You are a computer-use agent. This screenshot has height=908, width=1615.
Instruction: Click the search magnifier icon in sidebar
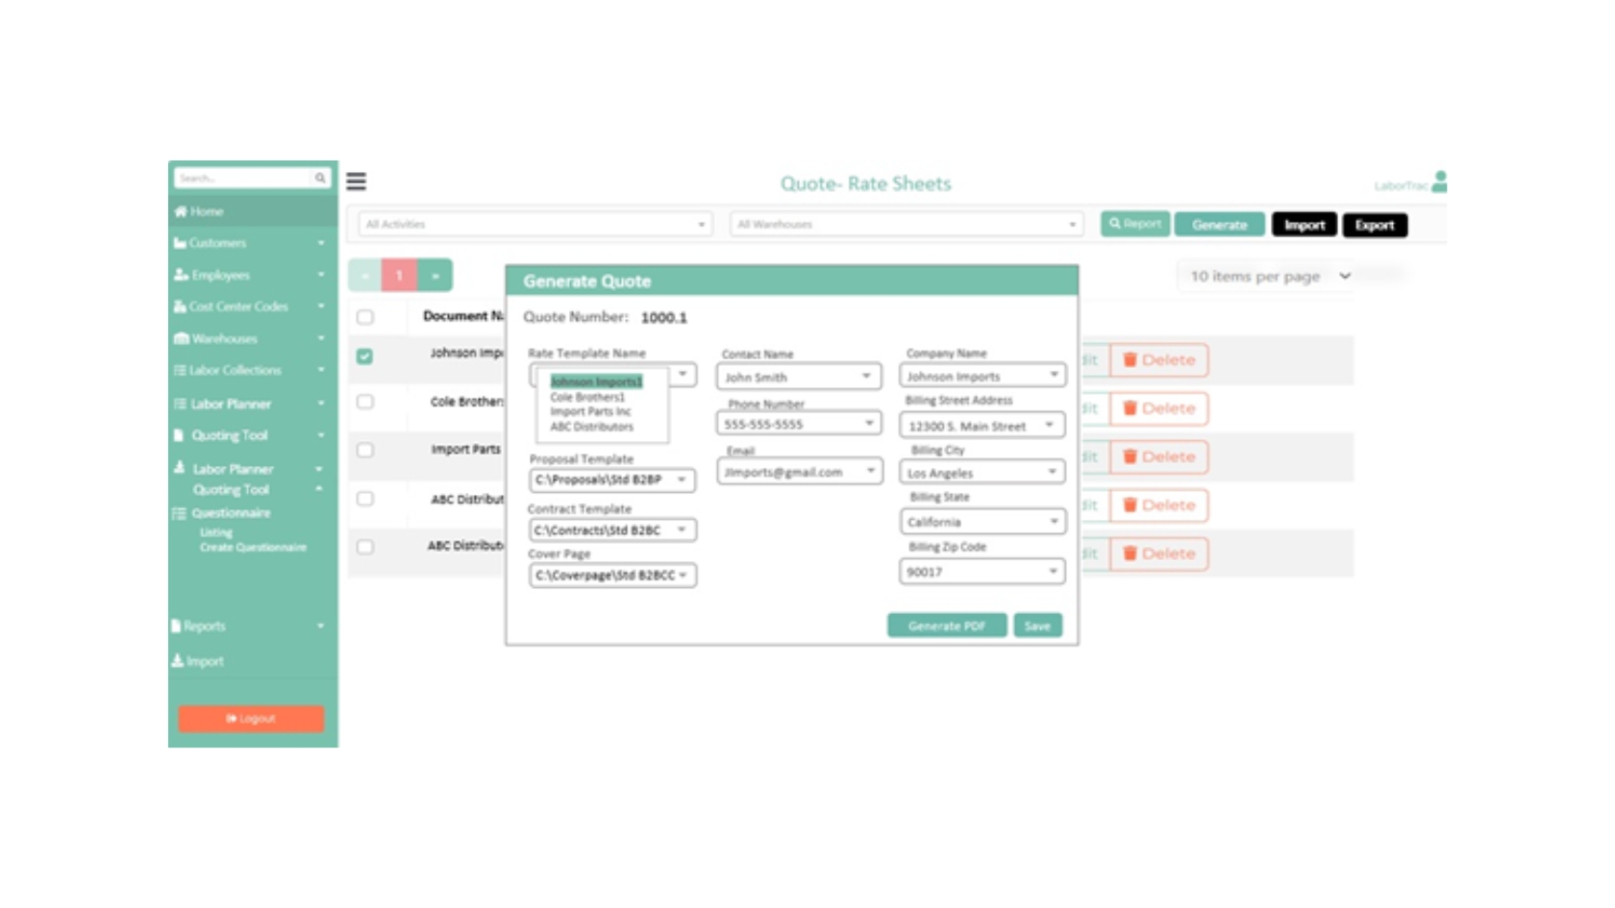[320, 178]
